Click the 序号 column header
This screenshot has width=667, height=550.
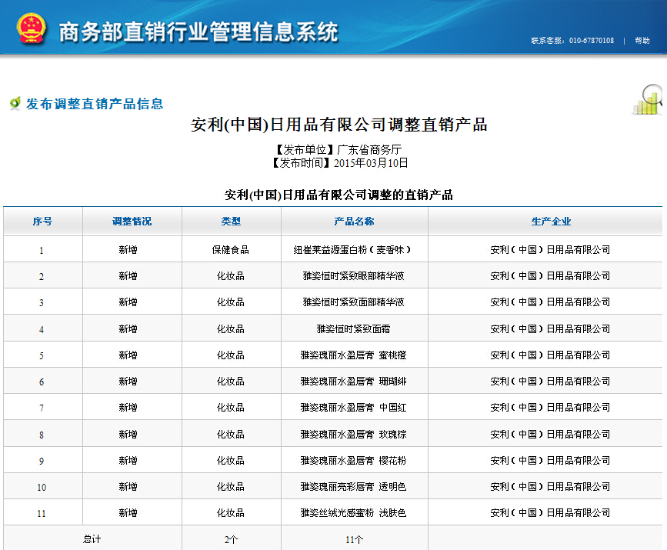[42, 222]
